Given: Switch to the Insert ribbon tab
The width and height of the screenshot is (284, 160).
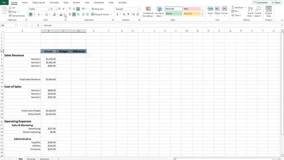Looking at the screenshot, I should (x=25, y=3).
